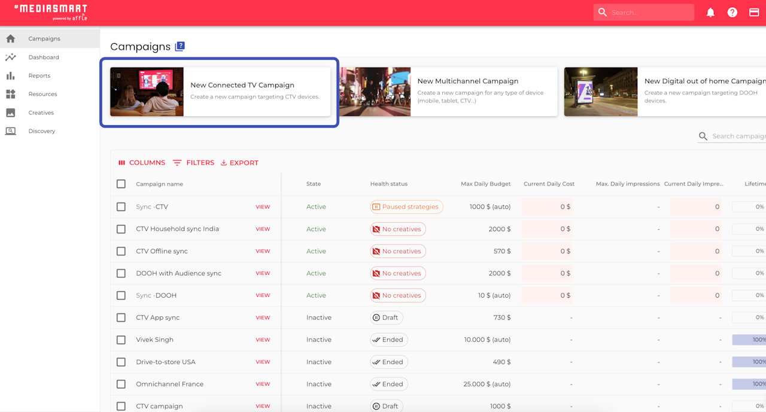The height and width of the screenshot is (412, 766).
Task: Expand the FILTERS options
Action: click(193, 163)
